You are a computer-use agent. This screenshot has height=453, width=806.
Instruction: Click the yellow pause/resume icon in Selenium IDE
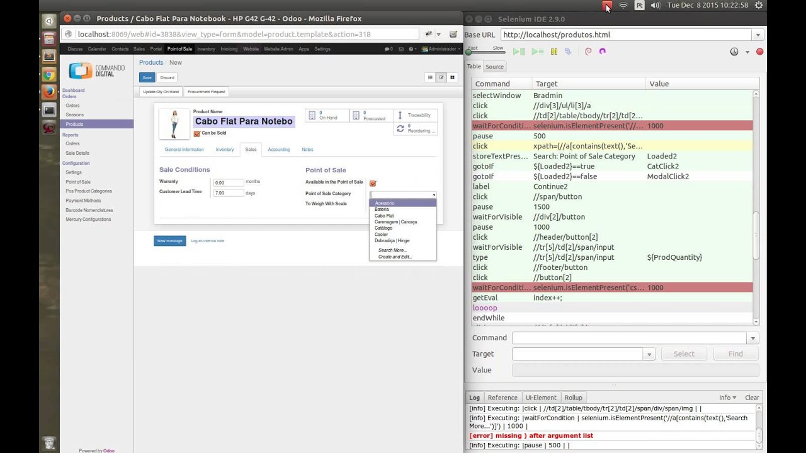click(554, 52)
